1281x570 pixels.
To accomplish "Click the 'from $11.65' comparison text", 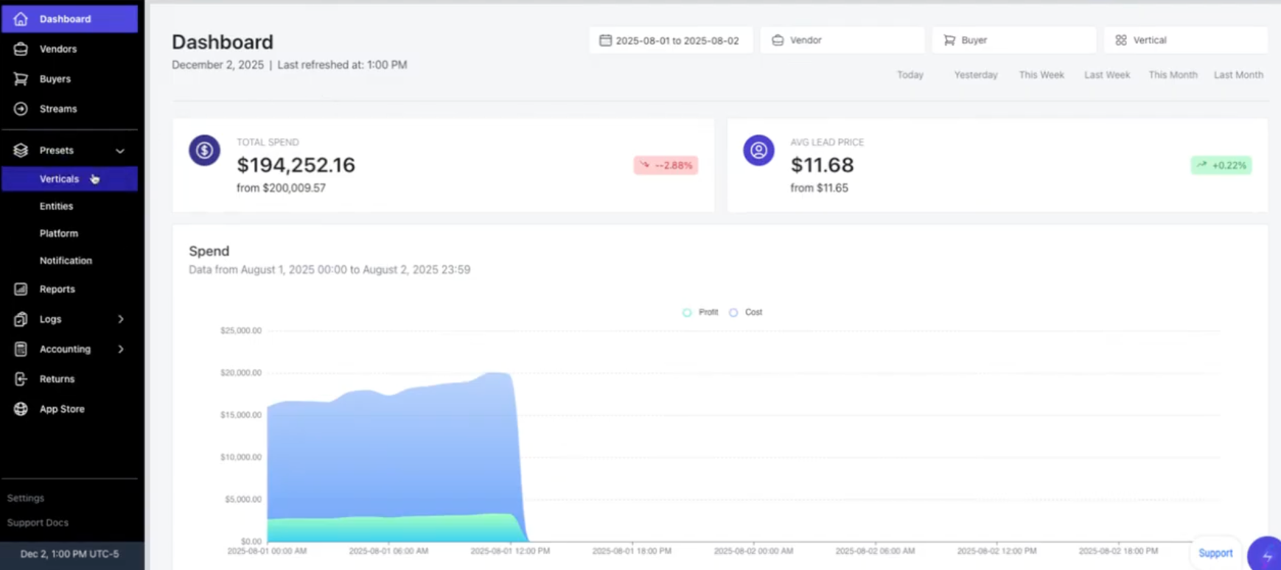I will click(x=819, y=189).
